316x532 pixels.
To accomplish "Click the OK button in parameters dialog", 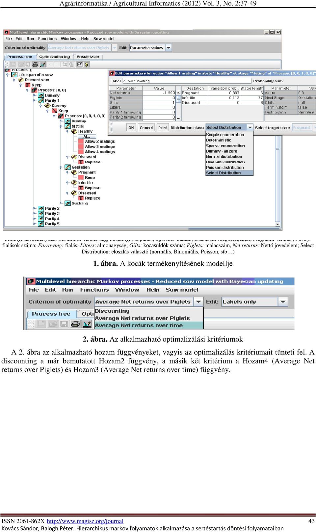I will tap(131, 128).
